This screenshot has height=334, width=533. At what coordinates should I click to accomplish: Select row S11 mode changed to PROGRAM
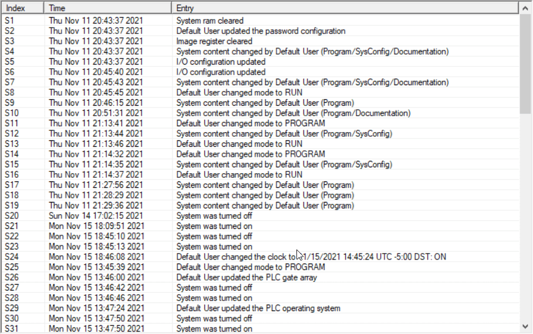coord(251,123)
